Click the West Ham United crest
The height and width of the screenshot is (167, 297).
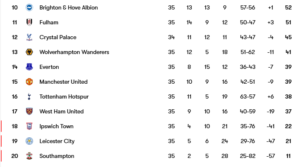(x=29, y=111)
